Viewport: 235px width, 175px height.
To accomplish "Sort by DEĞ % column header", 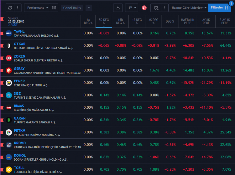I will click(x=170, y=21).
